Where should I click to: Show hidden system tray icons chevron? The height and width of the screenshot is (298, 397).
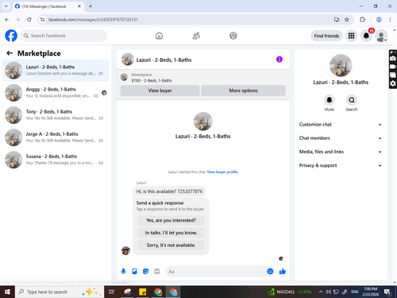(321, 292)
